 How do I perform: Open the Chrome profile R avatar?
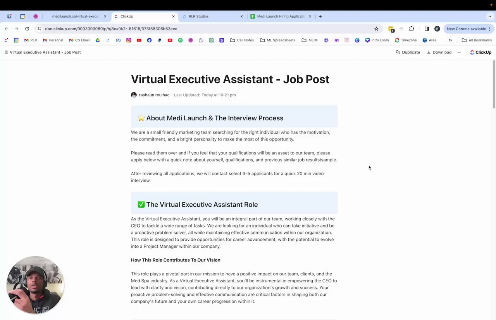[437, 29]
